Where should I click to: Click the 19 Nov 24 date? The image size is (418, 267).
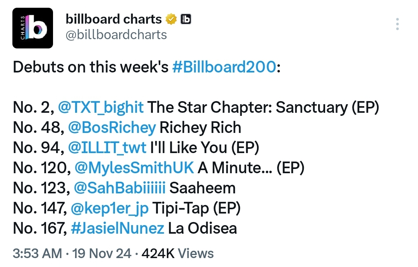(x=102, y=253)
